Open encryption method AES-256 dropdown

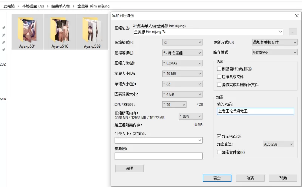pos(278,144)
